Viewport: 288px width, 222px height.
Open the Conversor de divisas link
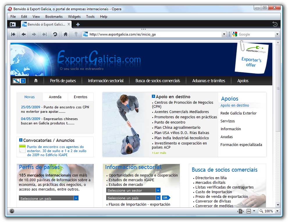pos(213,201)
